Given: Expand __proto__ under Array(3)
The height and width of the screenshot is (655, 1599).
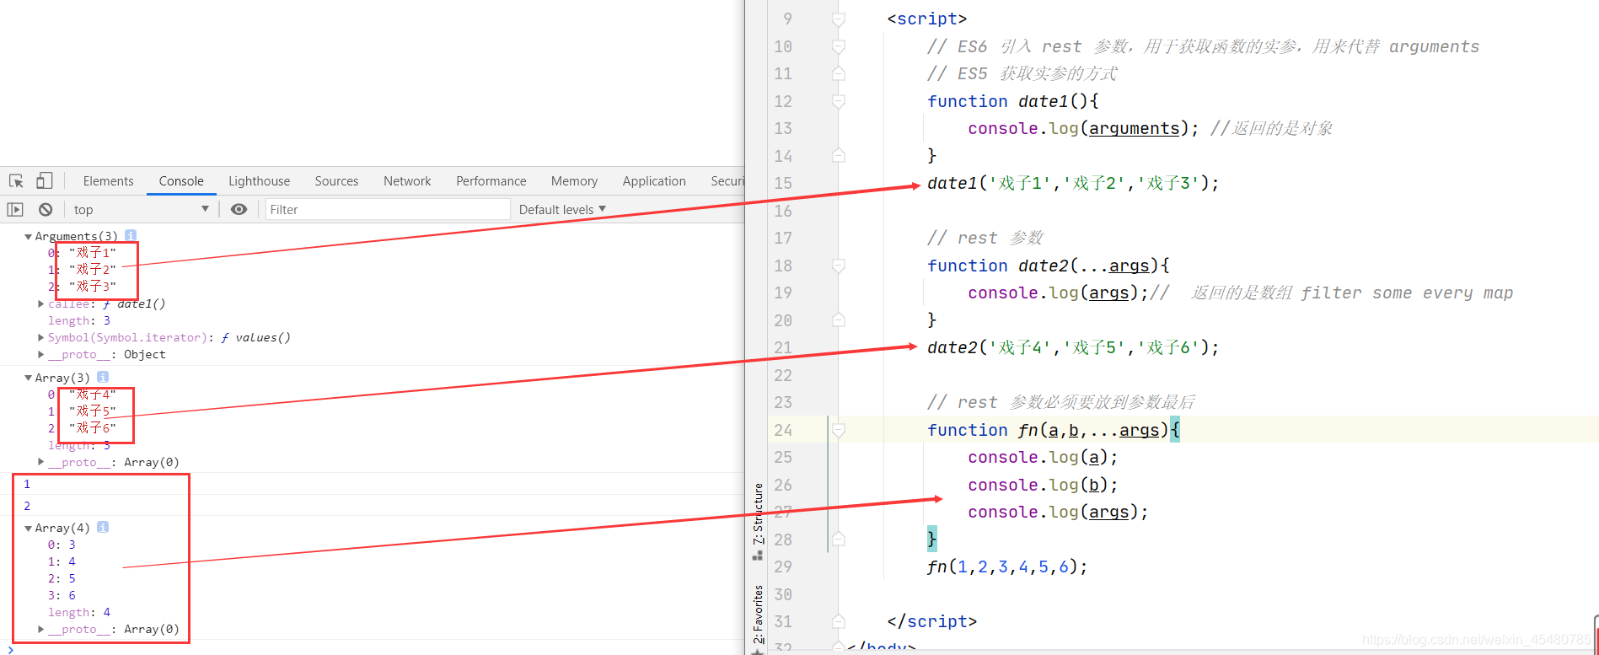Looking at the screenshot, I should coord(40,462).
